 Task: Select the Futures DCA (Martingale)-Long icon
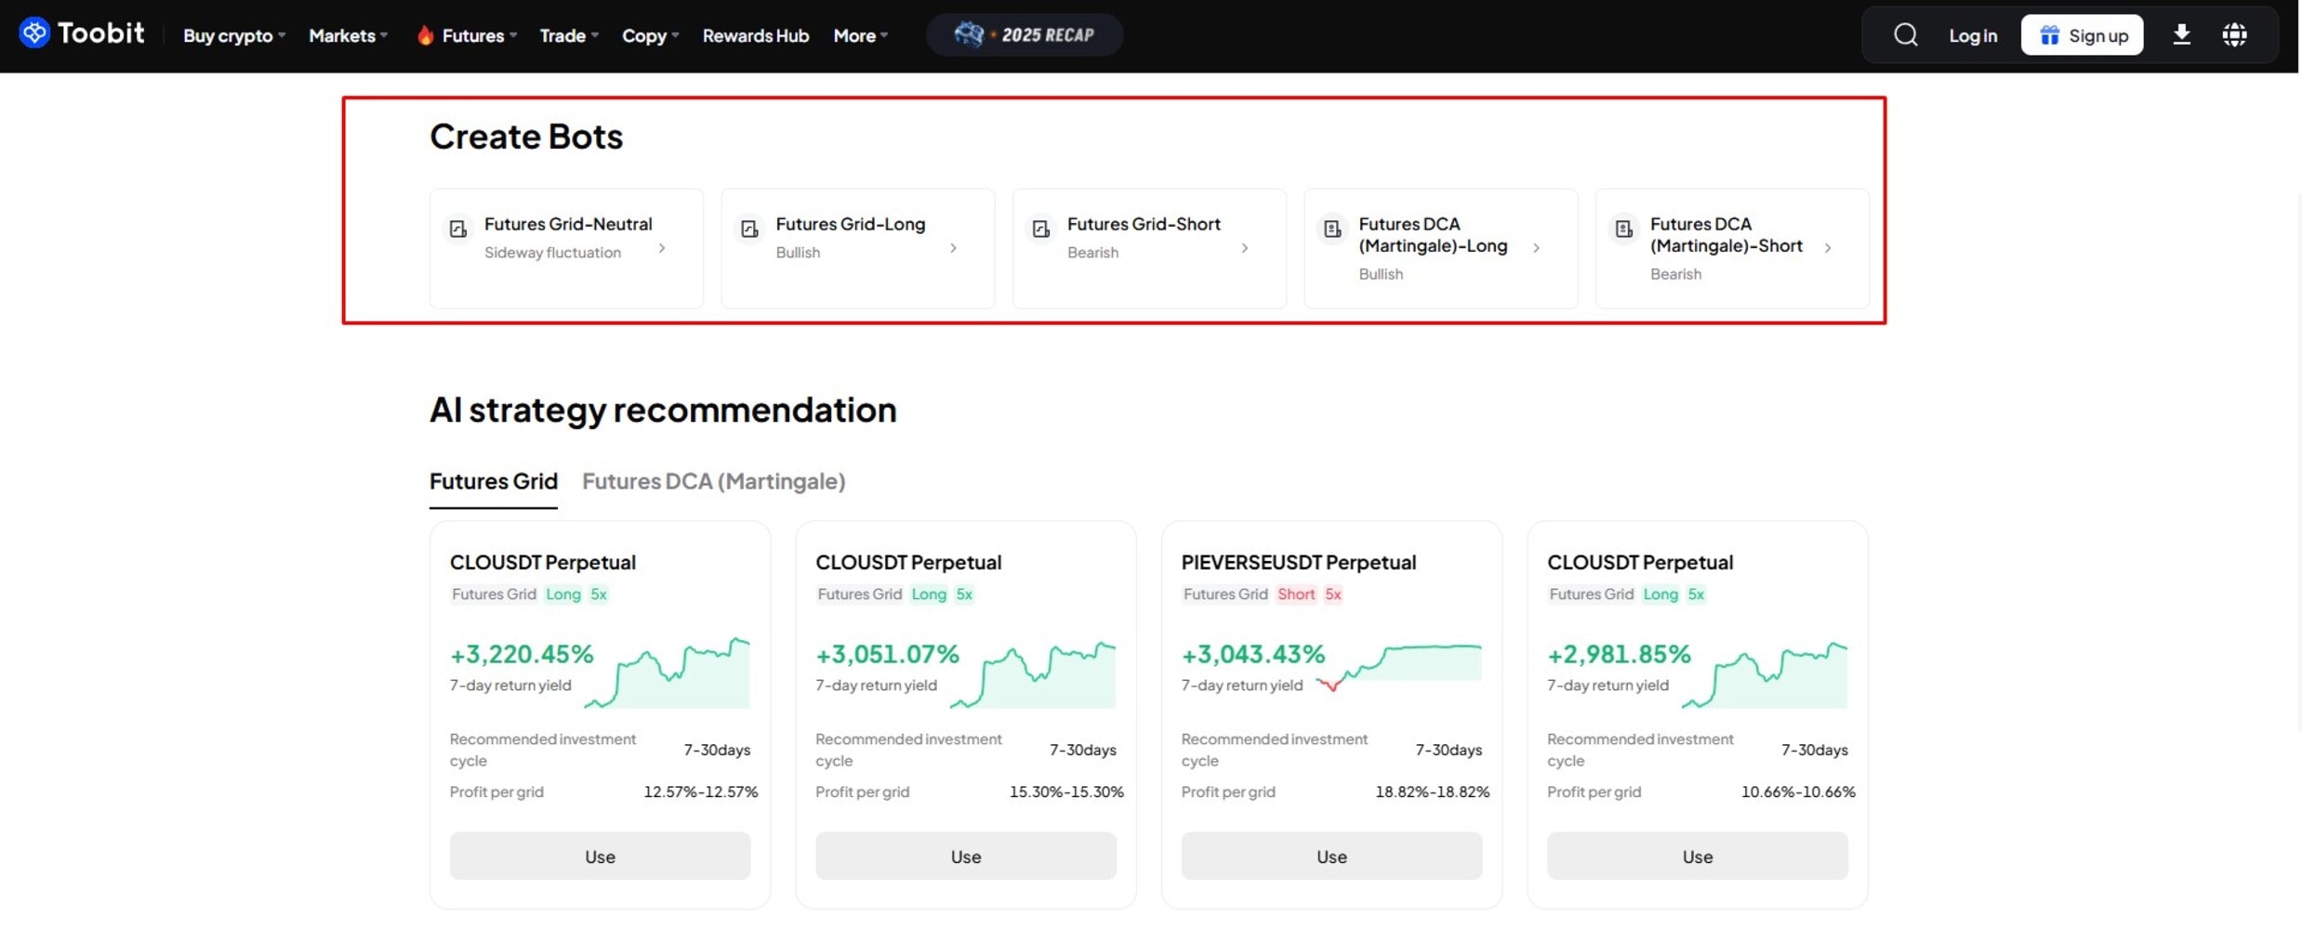1331,229
